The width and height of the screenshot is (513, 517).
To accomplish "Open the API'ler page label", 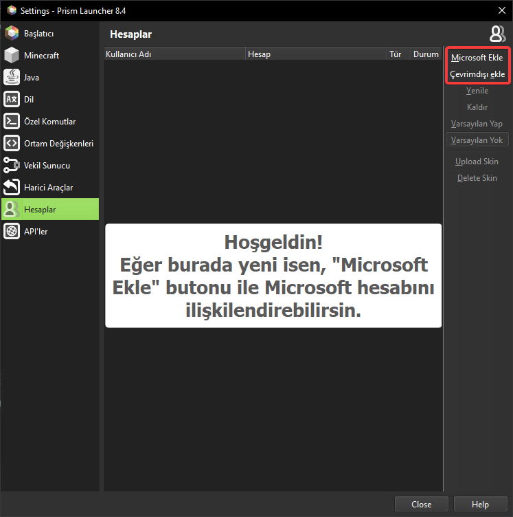I will (x=36, y=232).
